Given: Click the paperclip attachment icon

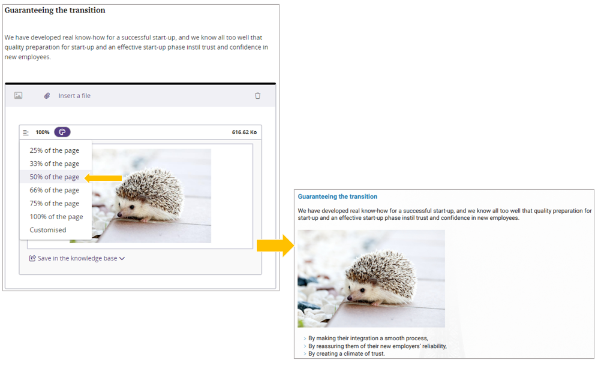Looking at the screenshot, I should pos(47,96).
